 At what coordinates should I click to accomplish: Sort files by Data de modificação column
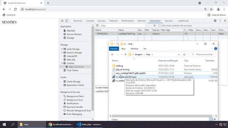(x=168, y=60)
